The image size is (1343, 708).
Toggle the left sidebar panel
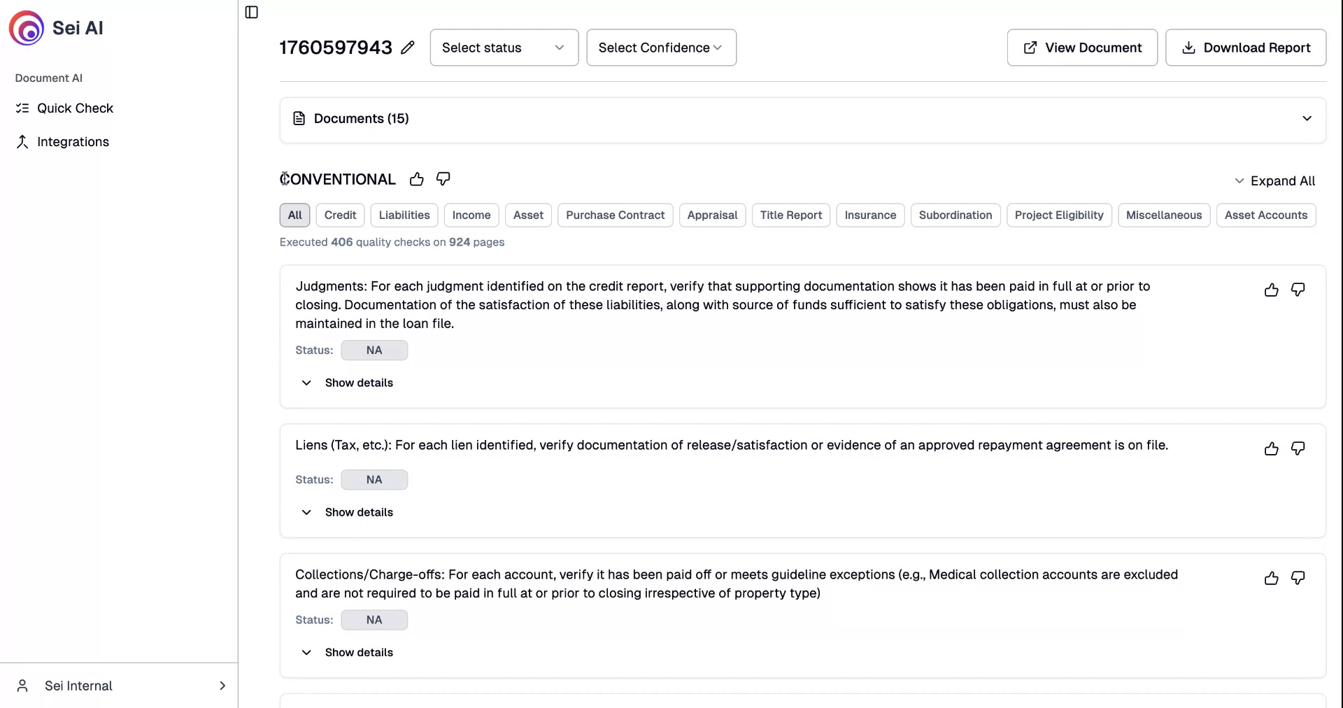[x=251, y=12]
